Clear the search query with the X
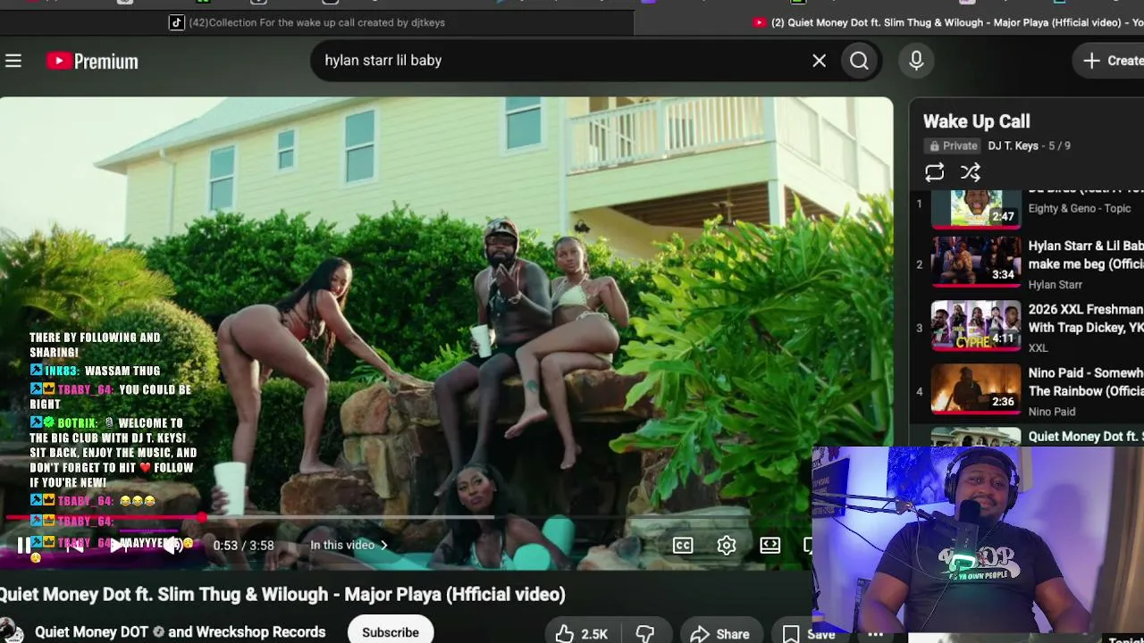This screenshot has height=643, width=1144. click(x=819, y=61)
